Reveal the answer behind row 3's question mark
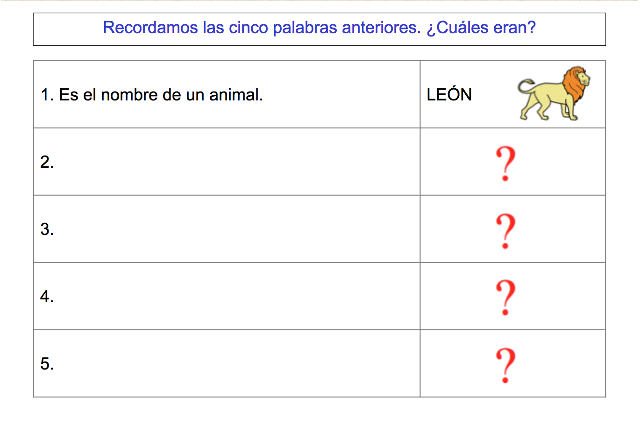Image resolution: width=640 pixels, height=427 pixels. (x=505, y=230)
